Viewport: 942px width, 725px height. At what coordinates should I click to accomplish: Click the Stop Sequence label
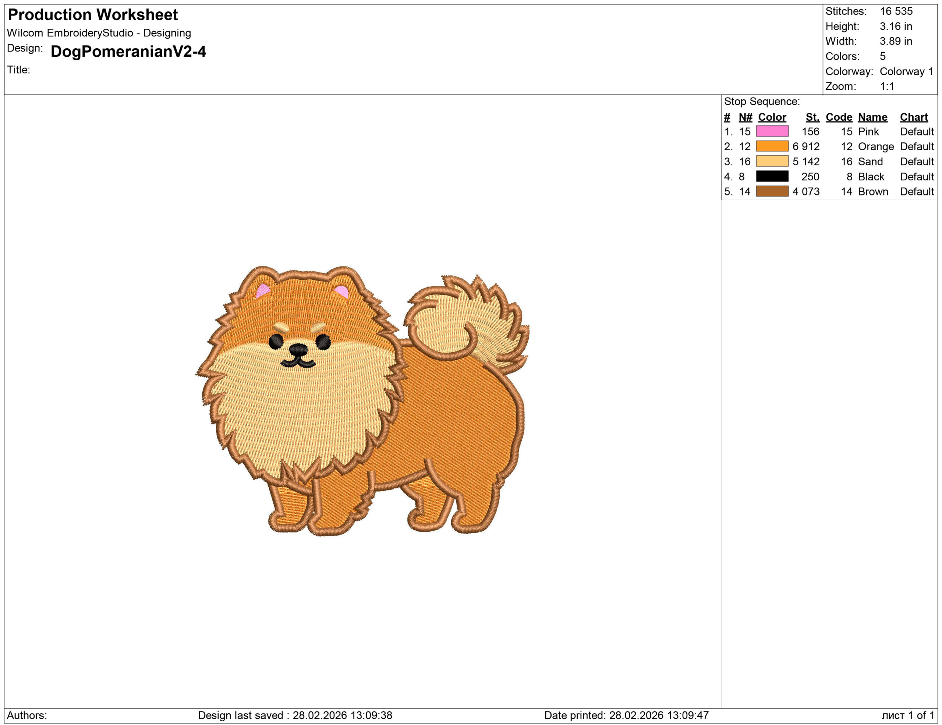[x=761, y=102]
